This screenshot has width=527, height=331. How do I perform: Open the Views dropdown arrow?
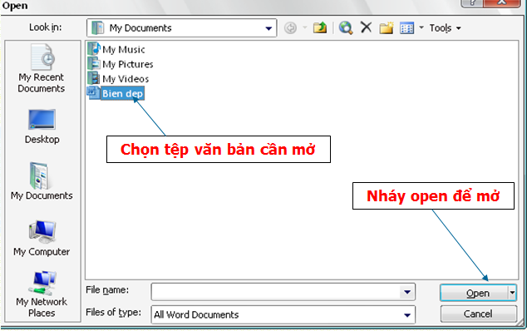[421, 27]
